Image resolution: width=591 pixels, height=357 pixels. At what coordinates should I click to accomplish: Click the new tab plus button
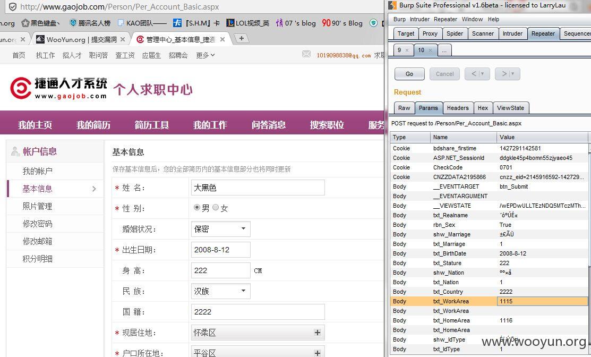point(242,38)
